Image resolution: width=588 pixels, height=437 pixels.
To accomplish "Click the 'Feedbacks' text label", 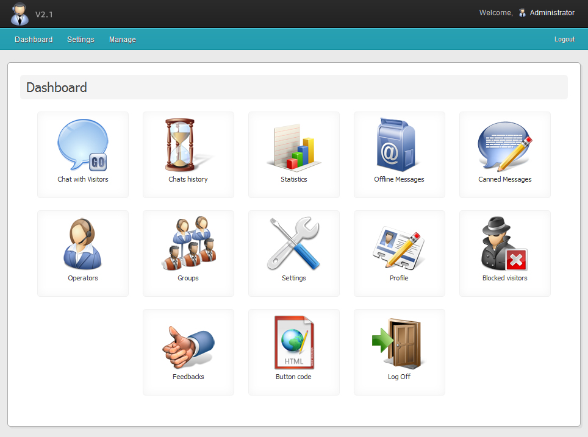I will 188,377.
